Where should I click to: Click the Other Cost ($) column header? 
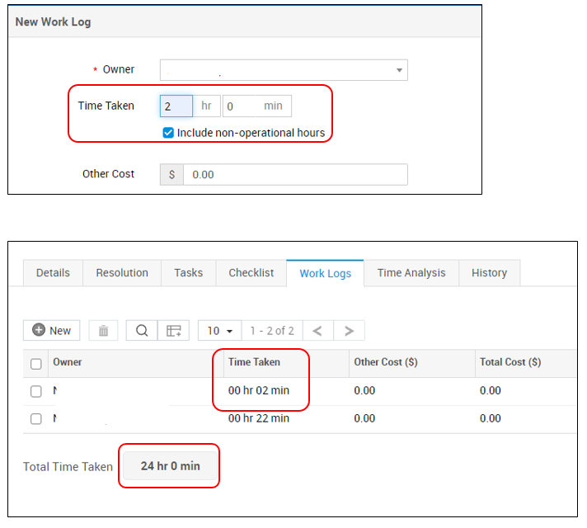coord(386,362)
